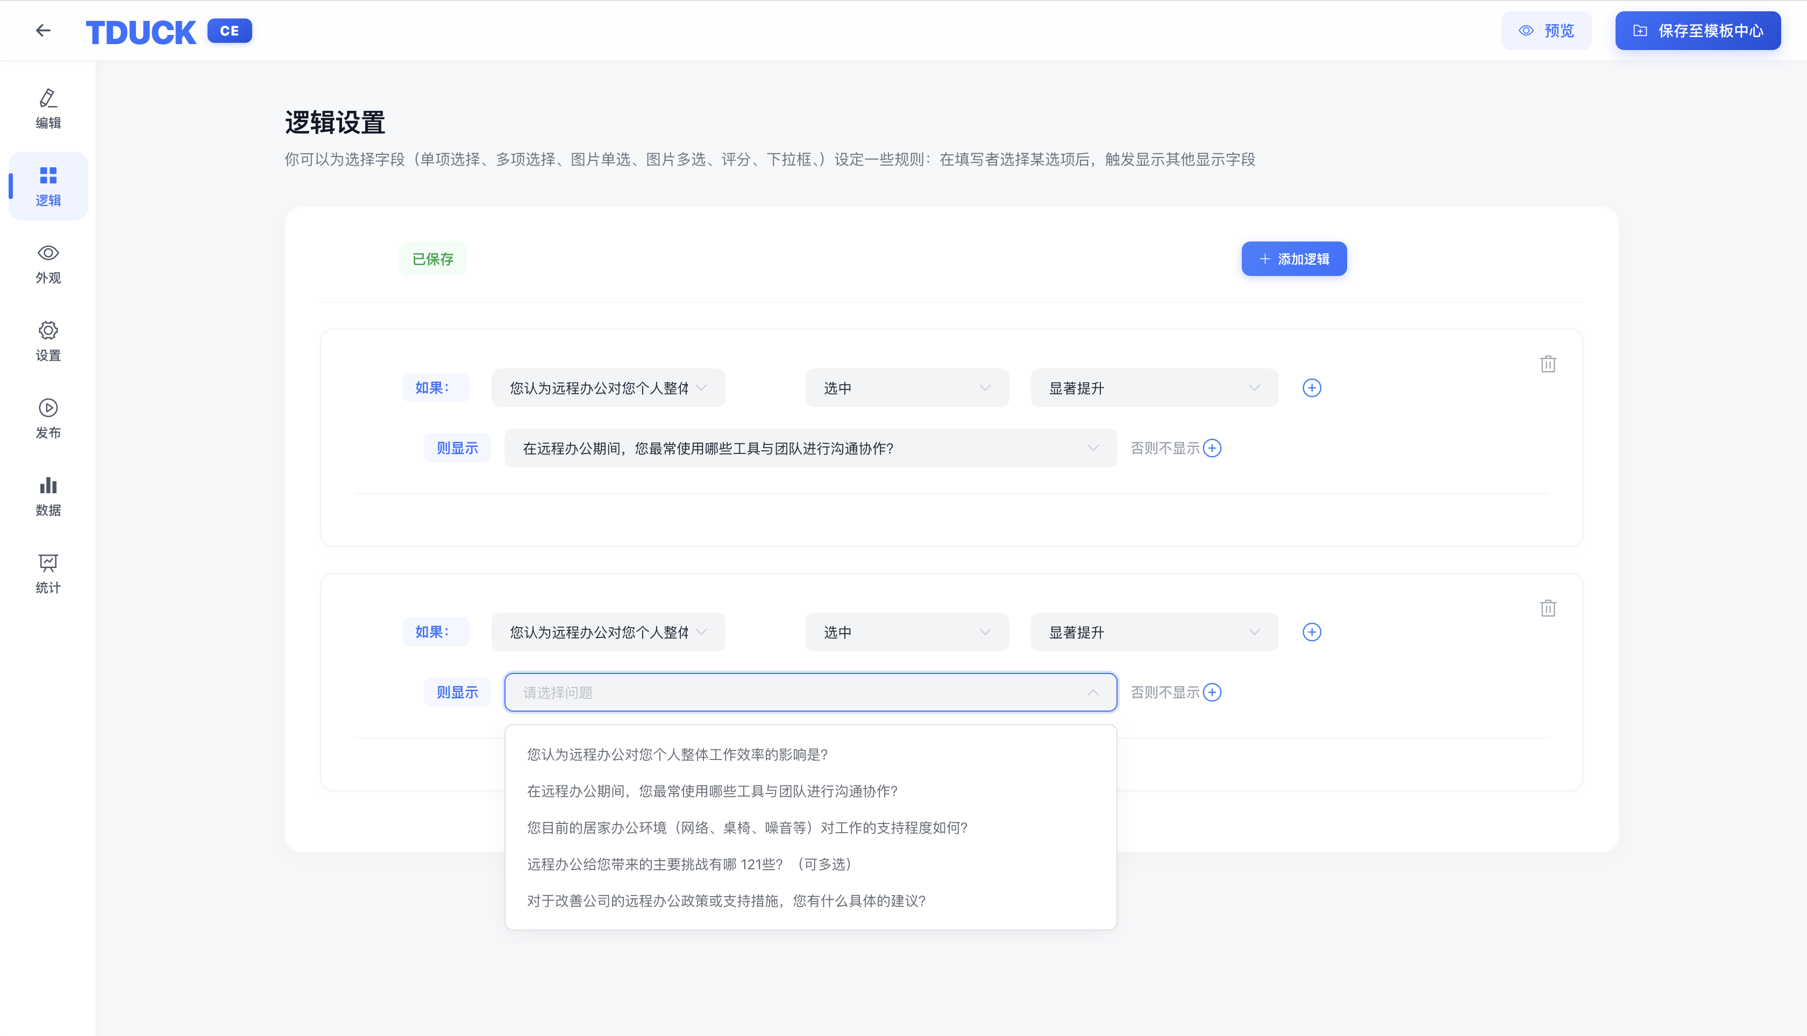Collapse the open 请选择问题 dropdown
The width and height of the screenshot is (1807, 1036).
pos(811,692)
